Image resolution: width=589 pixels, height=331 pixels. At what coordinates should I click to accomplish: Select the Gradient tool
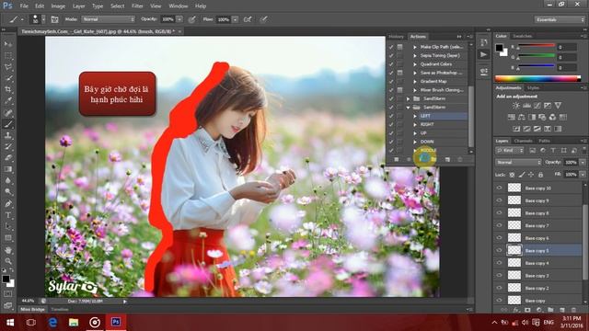pyautogui.click(x=8, y=169)
